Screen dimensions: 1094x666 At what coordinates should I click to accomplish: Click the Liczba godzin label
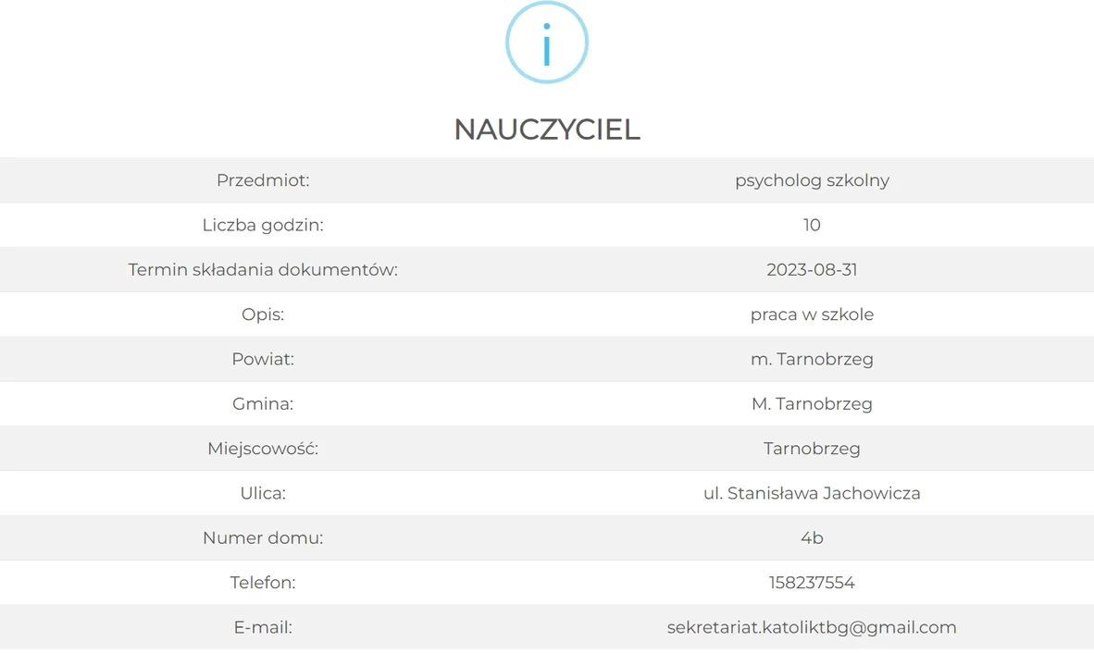pyautogui.click(x=263, y=226)
